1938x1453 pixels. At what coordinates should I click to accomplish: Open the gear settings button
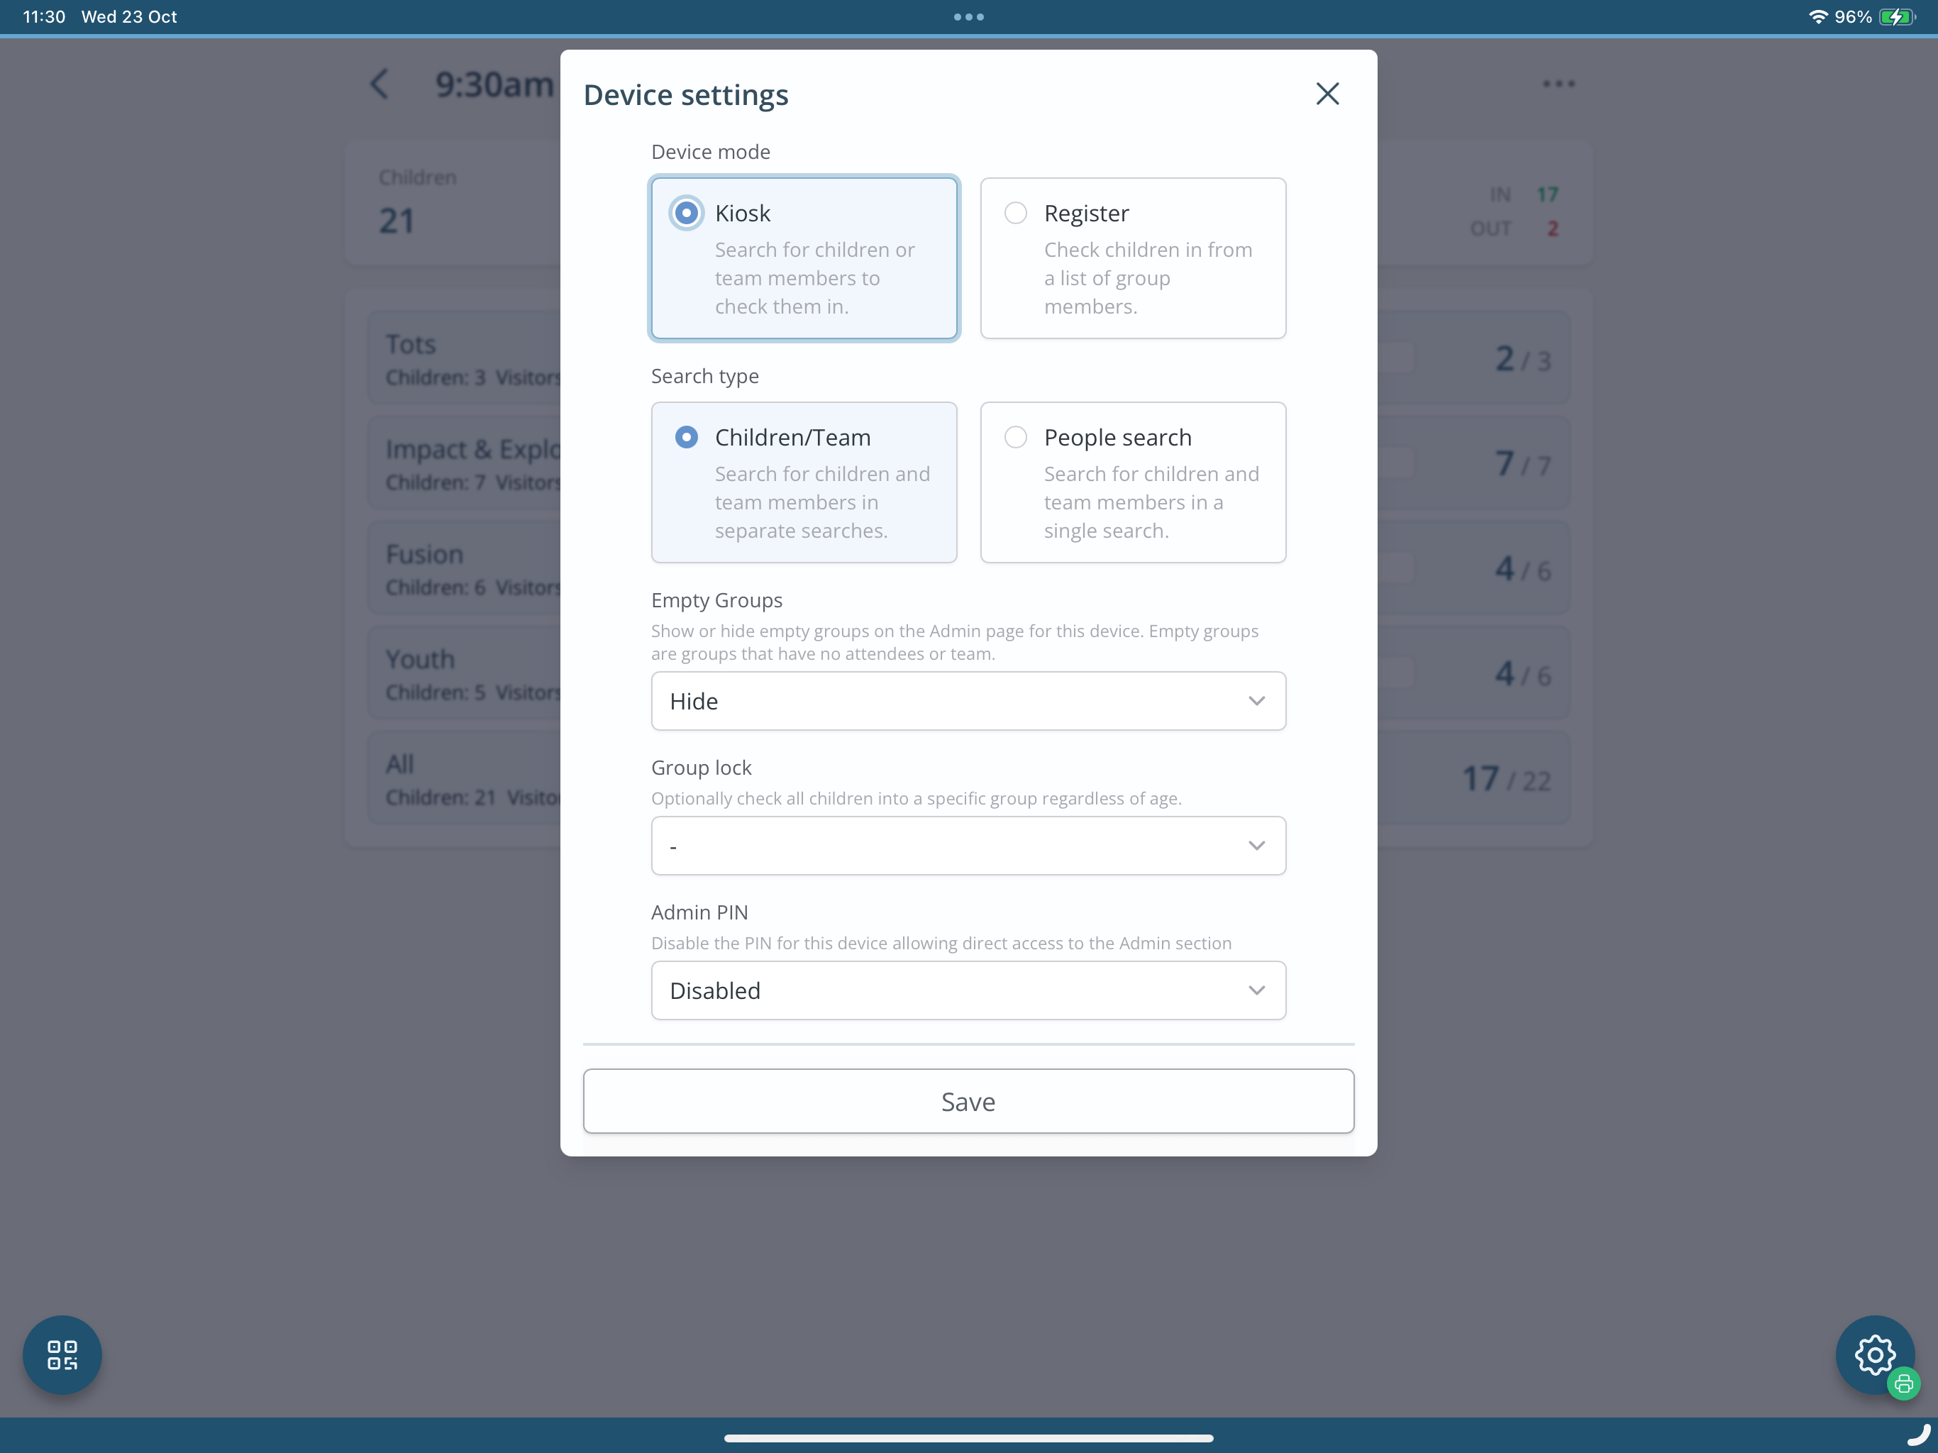click(x=1875, y=1355)
